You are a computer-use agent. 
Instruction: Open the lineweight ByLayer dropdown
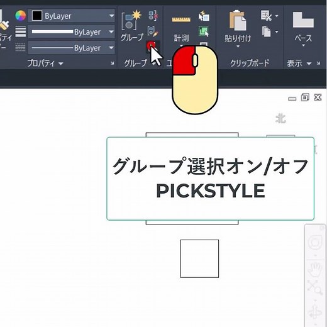72,31
